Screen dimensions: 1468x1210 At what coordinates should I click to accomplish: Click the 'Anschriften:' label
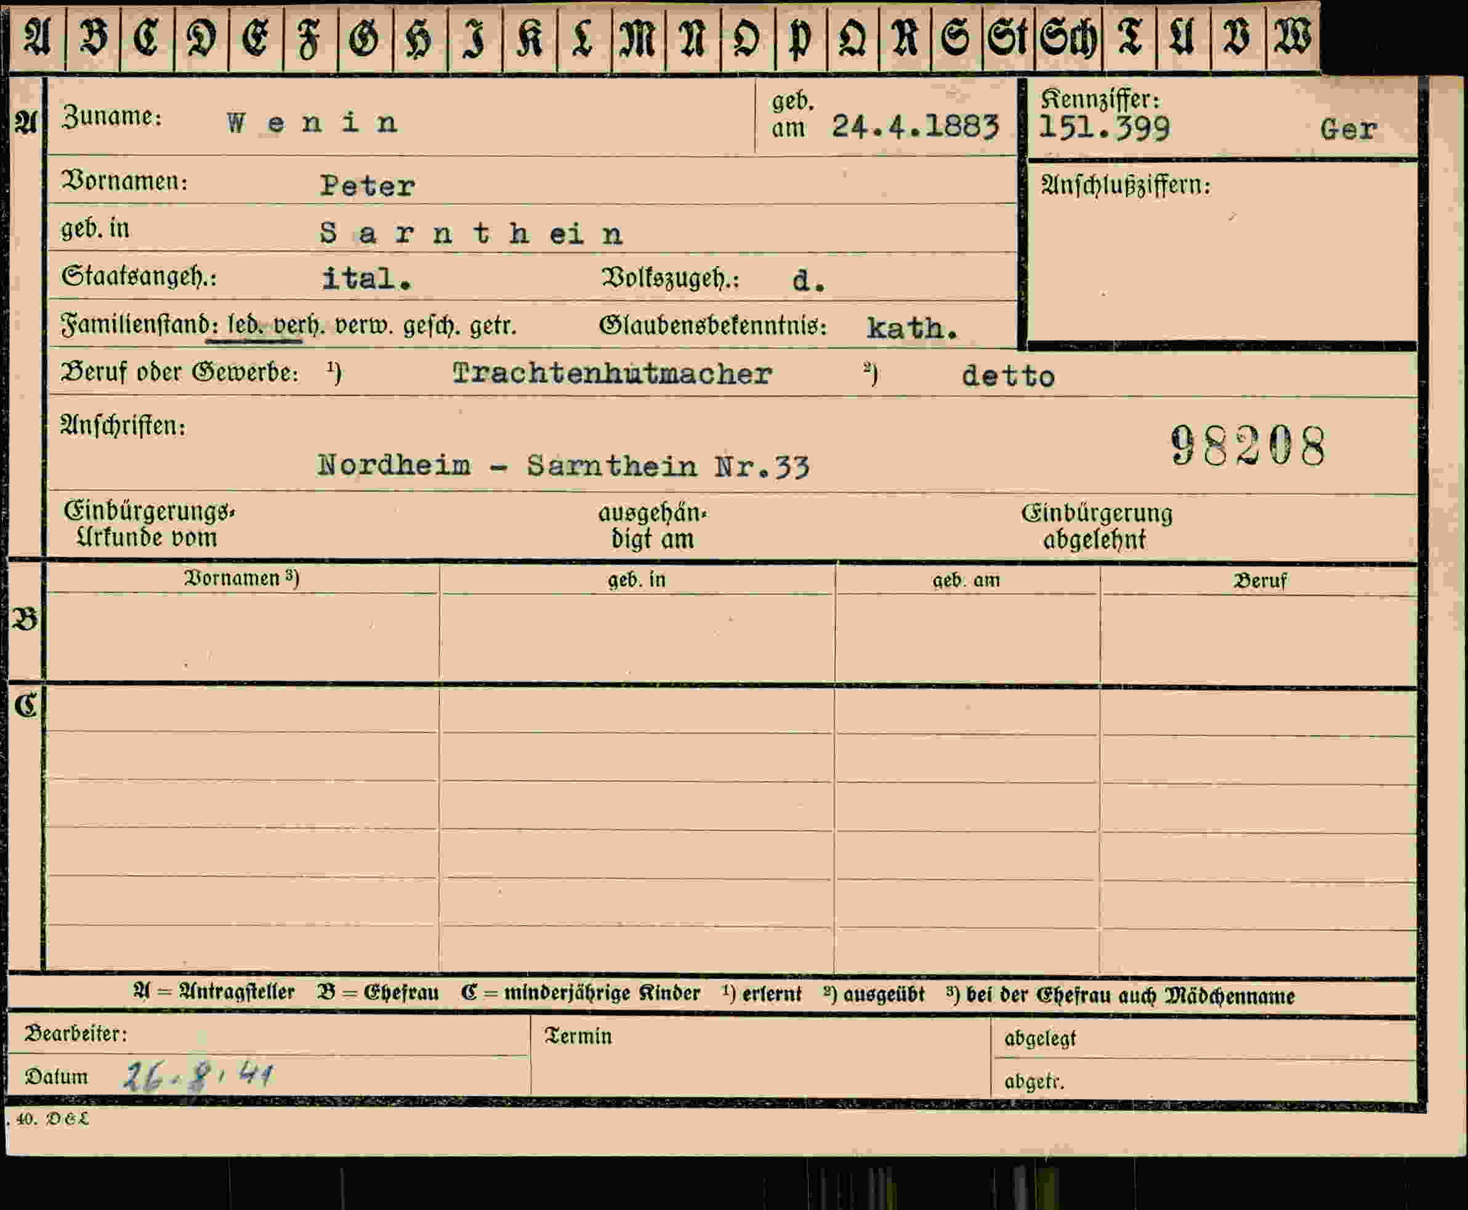coord(123,425)
